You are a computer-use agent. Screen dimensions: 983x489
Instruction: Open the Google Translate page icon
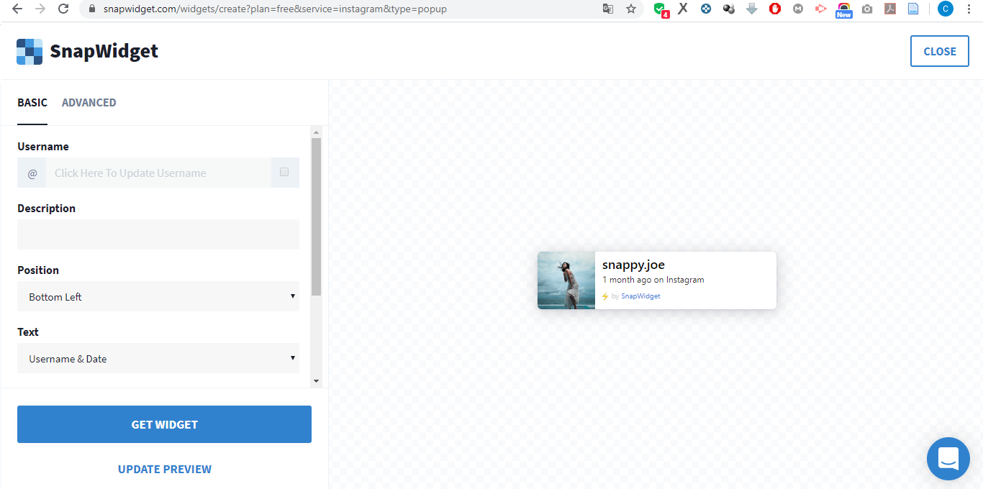[x=608, y=9]
